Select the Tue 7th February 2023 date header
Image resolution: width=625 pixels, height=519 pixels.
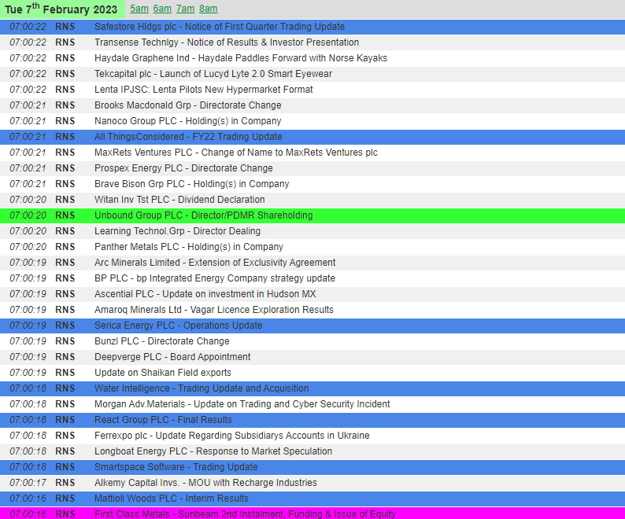pyautogui.click(x=62, y=9)
